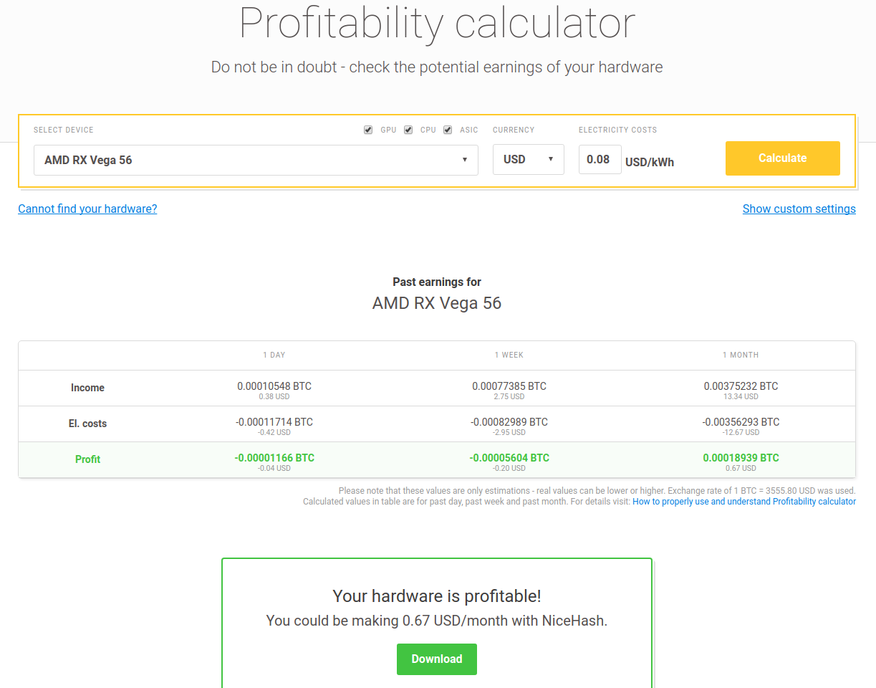
Task: Click the '-2.95 USD' weekly cost value
Action: [509, 432]
